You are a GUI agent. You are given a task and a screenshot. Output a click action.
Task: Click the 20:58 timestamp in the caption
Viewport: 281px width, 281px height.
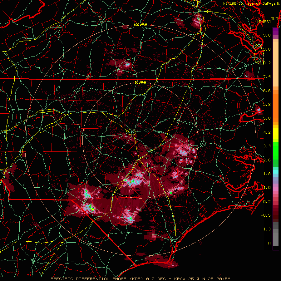coord(224,279)
